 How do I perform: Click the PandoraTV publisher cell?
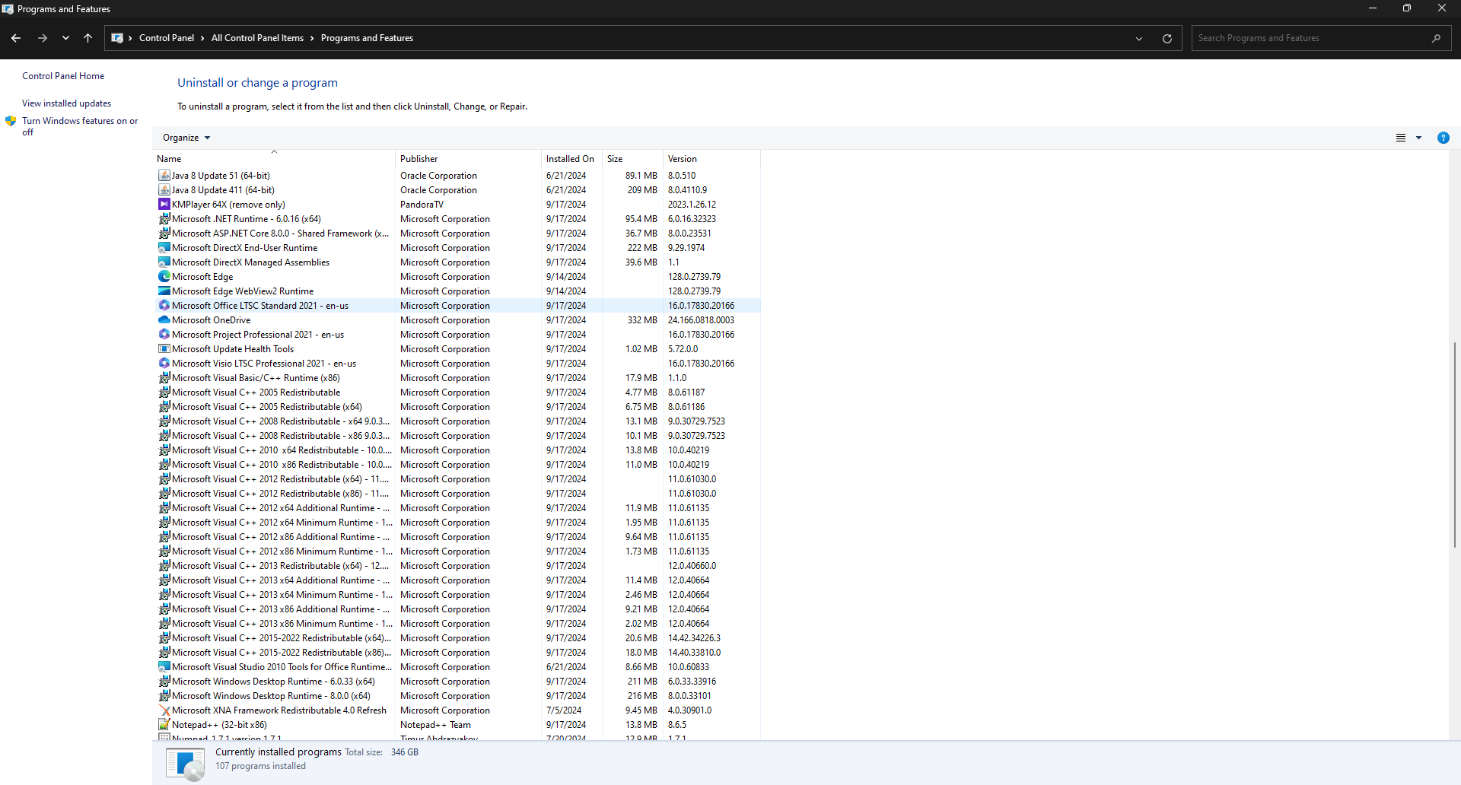pyautogui.click(x=422, y=205)
